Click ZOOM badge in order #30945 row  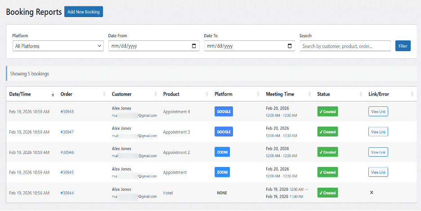click(222, 172)
